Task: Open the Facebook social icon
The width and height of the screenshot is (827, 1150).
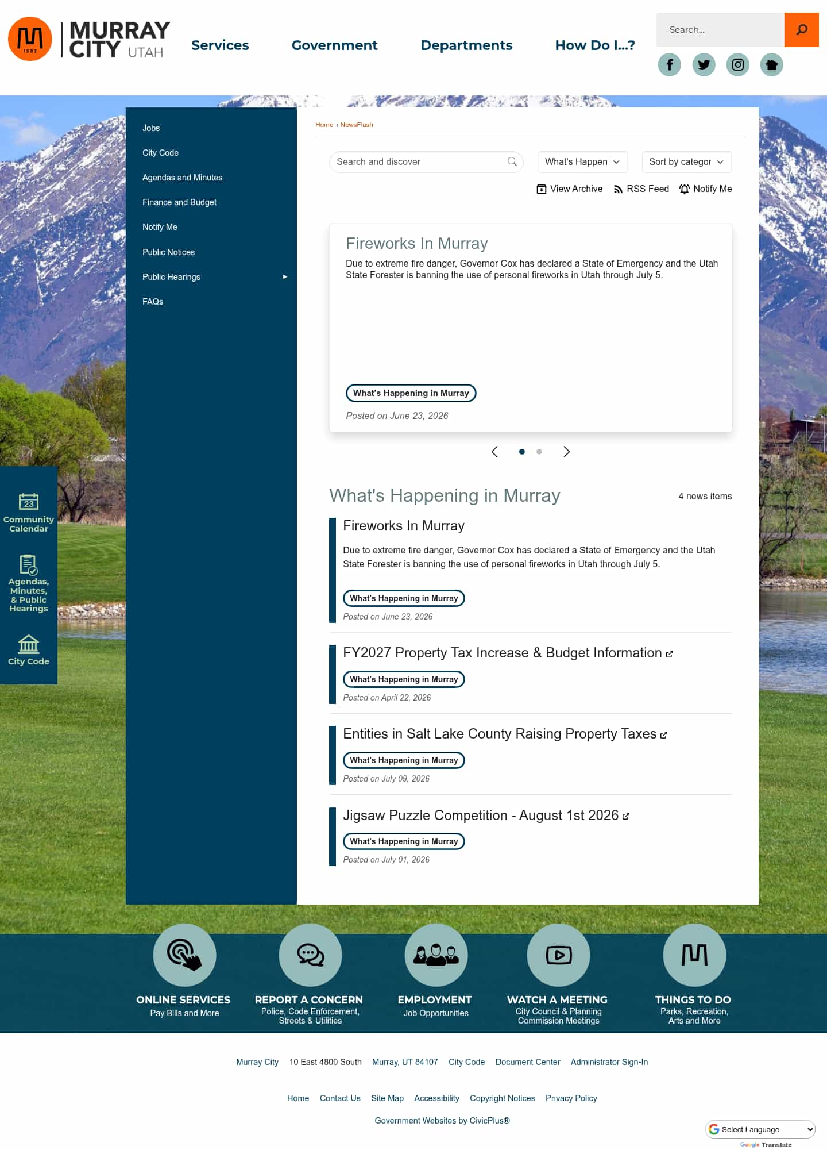Action: 670,64
